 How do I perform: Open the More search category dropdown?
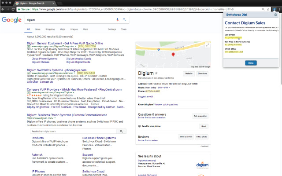[x=85, y=29]
